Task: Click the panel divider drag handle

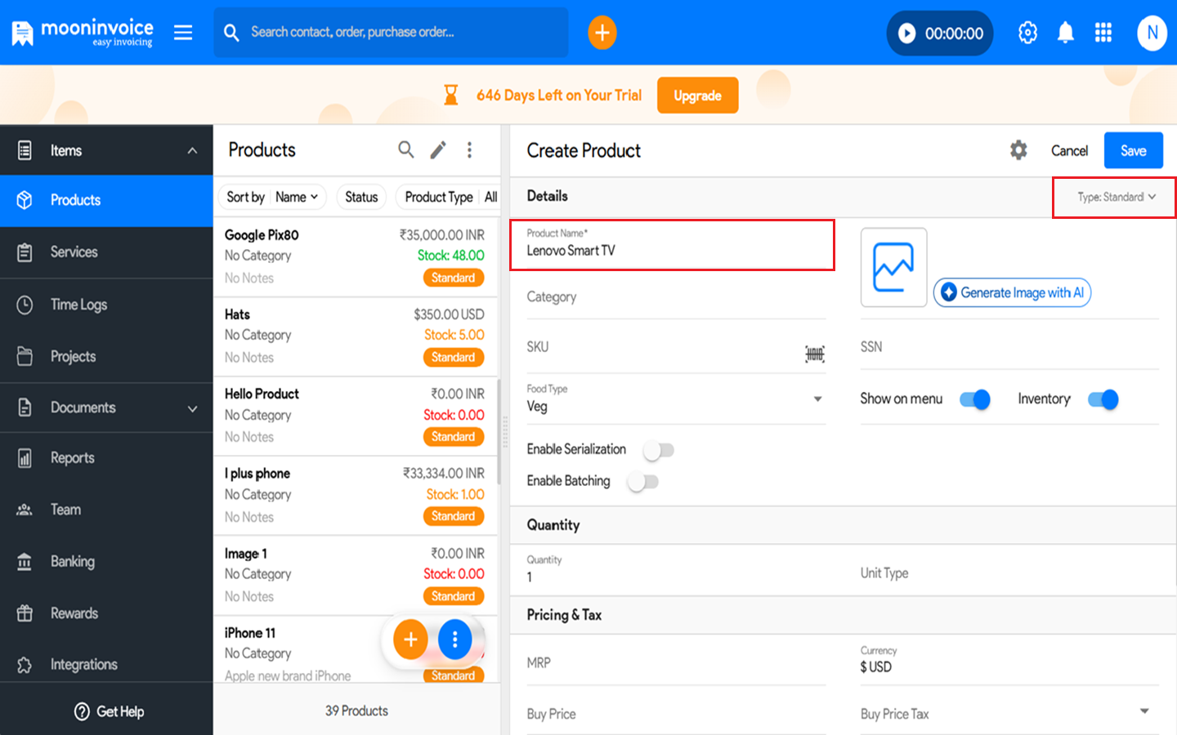Action: click(505, 431)
